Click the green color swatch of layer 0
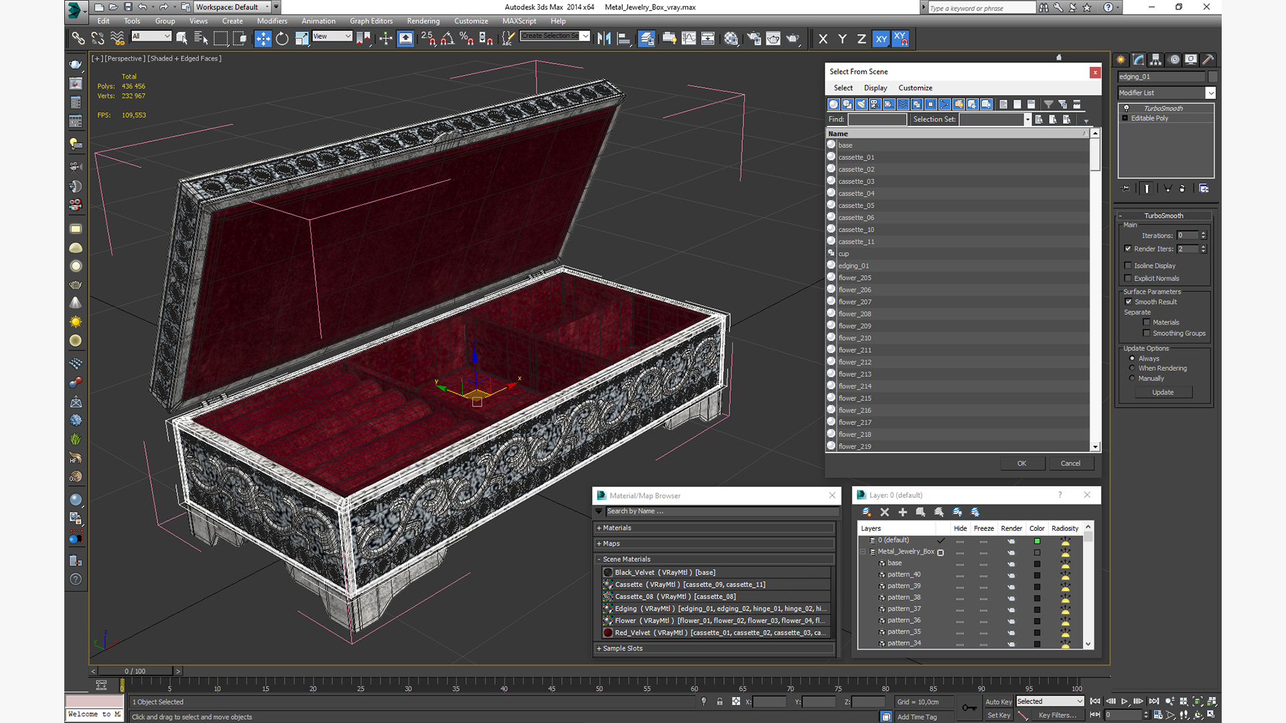 coord(1037,541)
